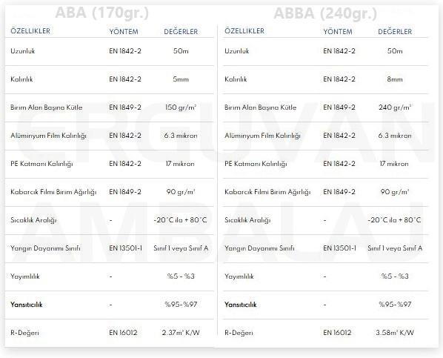
Task: Select %95-%97 value in ABBA table
Action: [395, 305]
